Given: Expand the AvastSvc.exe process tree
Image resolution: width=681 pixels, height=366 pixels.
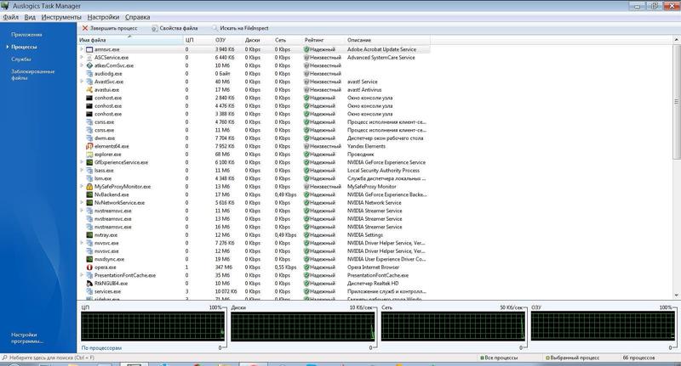Looking at the screenshot, I should click(81, 82).
